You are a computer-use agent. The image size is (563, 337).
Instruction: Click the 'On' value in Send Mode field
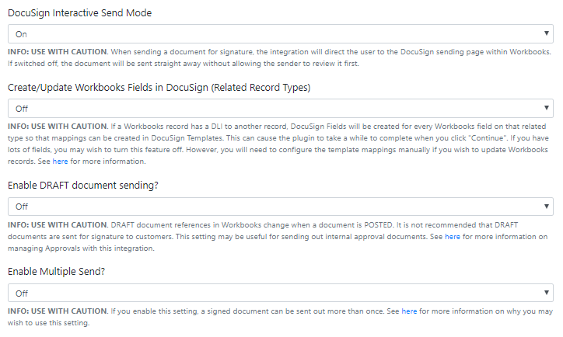point(21,34)
